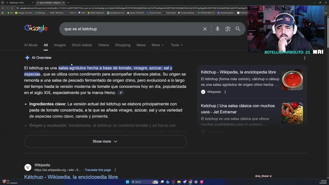Open AI Overview three-dot options menu

[305, 58]
